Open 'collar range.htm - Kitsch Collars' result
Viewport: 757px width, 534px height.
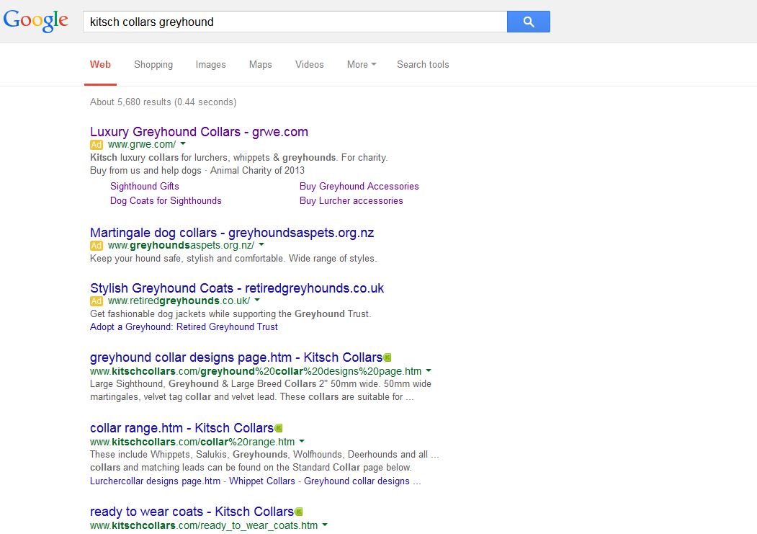(182, 428)
